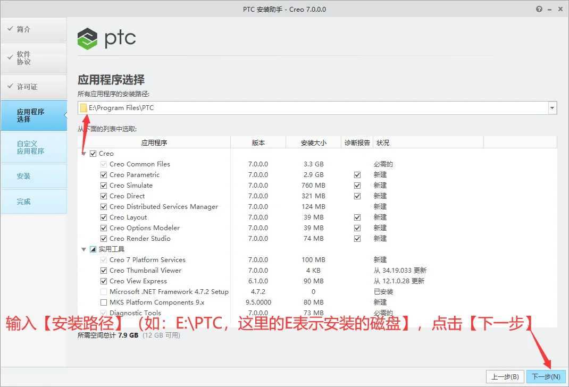Toggle the 实用工具 group checkbox
The height and width of the screenshot is (387, 569).
tap(93, 249)
